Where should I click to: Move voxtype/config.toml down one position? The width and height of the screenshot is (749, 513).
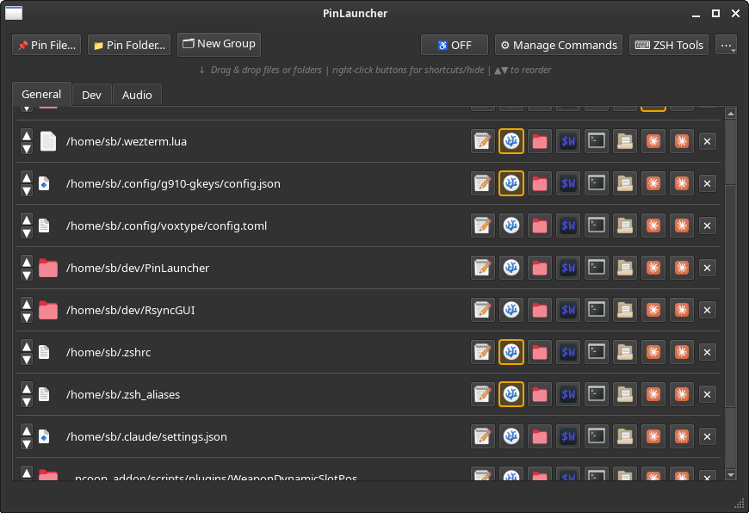click(27, 232)
